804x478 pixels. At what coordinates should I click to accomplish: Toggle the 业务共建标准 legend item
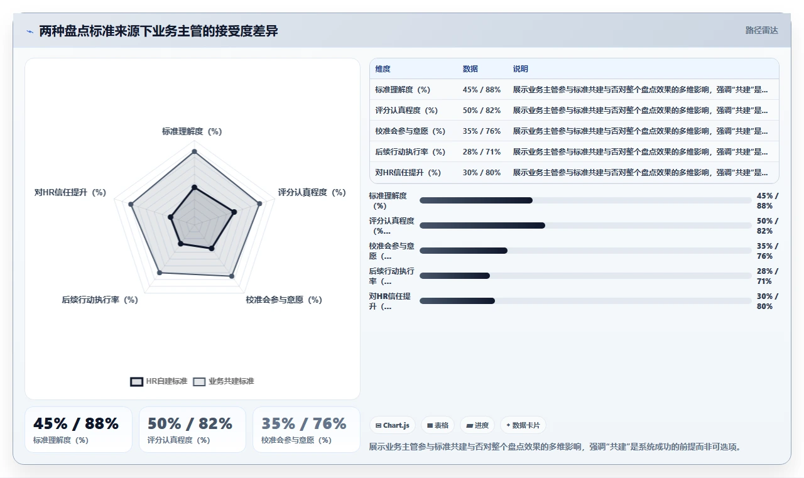(x=223, y=381)
